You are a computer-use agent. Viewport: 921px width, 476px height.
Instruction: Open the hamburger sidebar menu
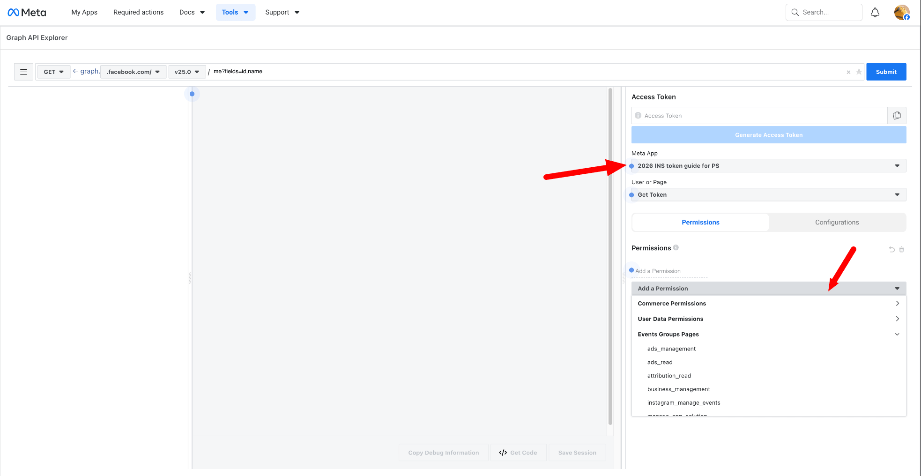click(x=23, y=72)
